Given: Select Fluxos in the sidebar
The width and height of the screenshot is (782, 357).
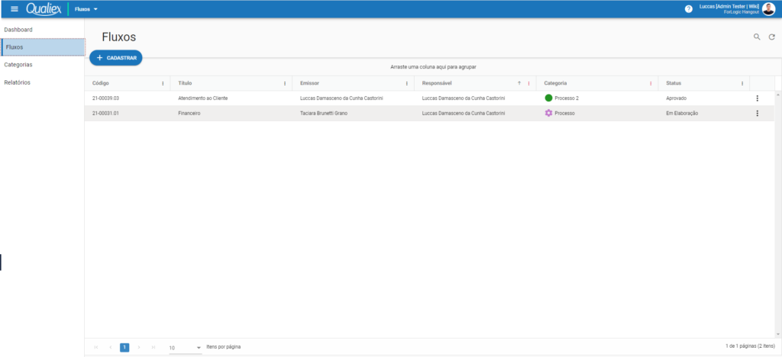Looking at the screenshot, I should [x=43, y=47].
